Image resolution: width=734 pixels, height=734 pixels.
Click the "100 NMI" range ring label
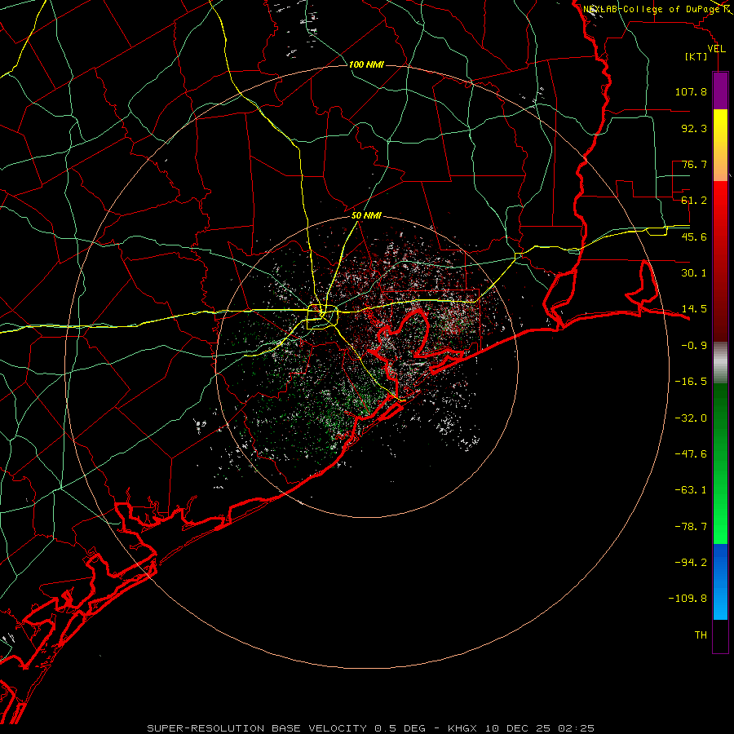pos(366,64)
